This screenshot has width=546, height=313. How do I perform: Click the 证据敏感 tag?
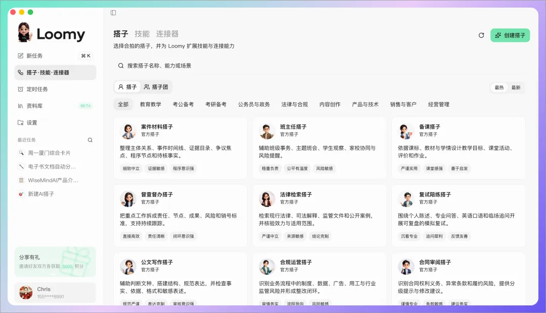pyautogui.click(x=156, y=168)
